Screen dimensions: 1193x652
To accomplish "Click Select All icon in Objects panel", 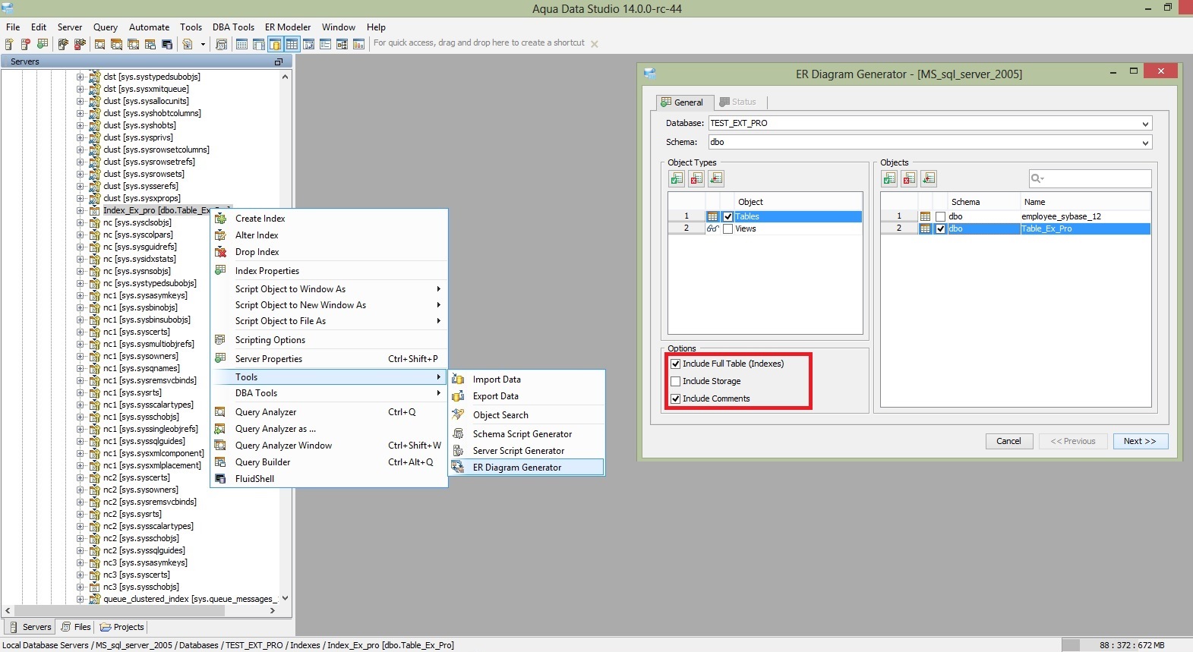I will pyautogui.click(x=889, y=178).
